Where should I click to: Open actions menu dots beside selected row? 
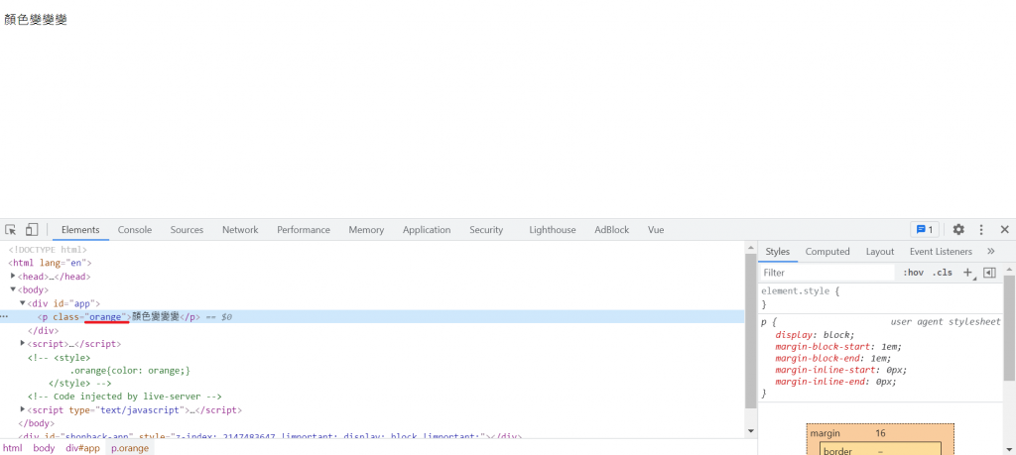point(5,316)
